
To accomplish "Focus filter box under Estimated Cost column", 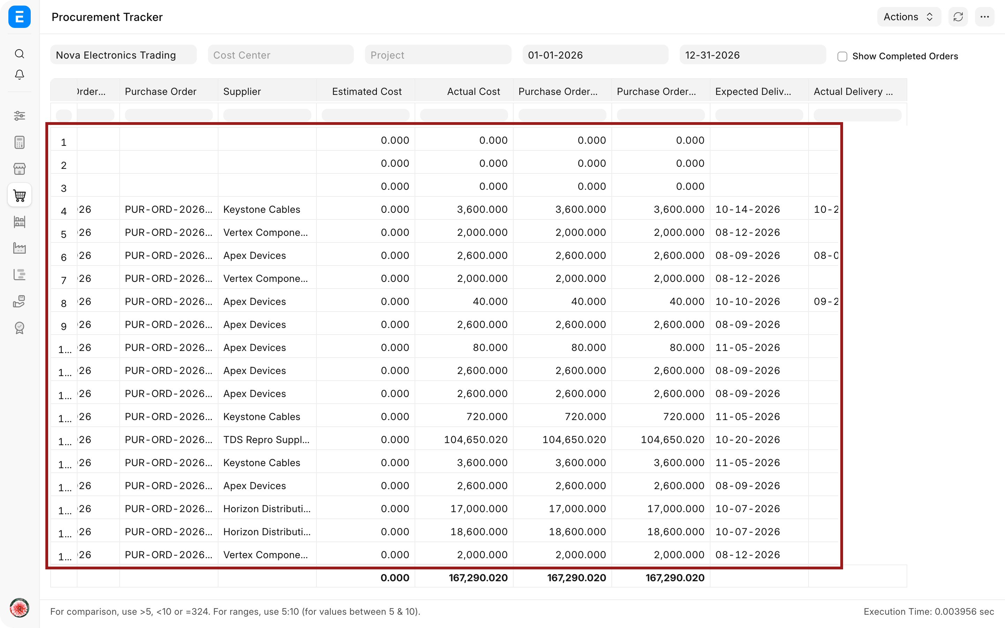I will pyautogui.click(x=365, y=115).
